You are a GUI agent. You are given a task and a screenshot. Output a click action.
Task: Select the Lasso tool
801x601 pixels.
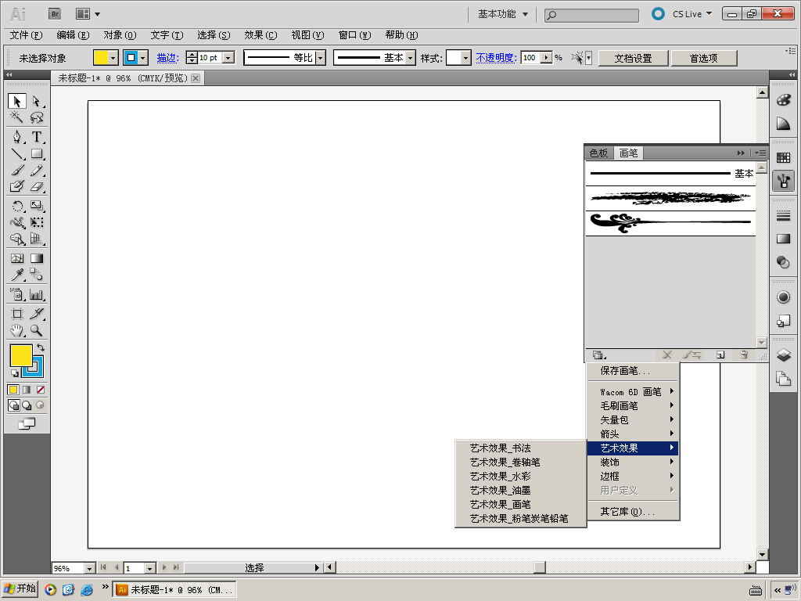tap(36, 117)
